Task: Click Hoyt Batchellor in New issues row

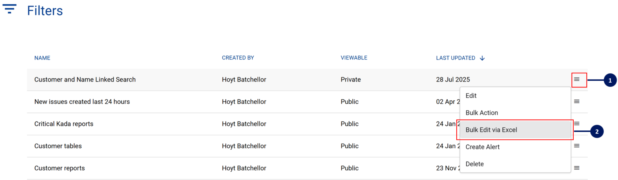Action: [244, 102]
